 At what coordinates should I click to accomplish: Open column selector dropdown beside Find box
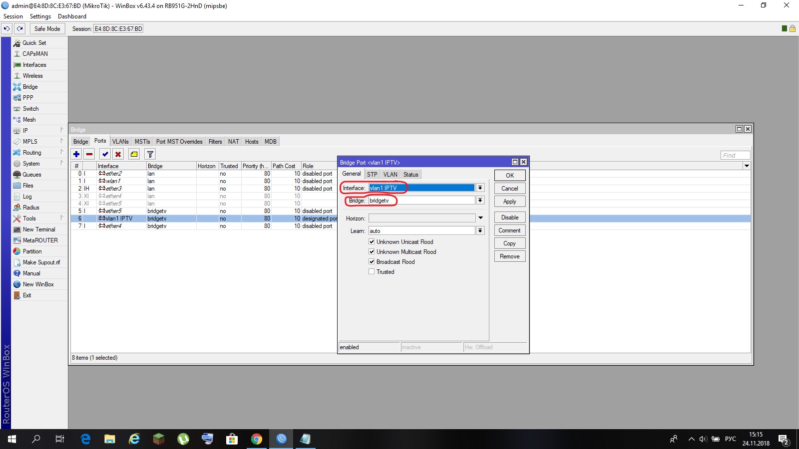click(747, 166)
